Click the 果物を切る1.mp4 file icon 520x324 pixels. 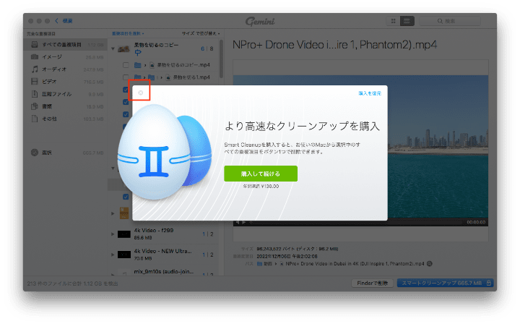click(168, 77)
